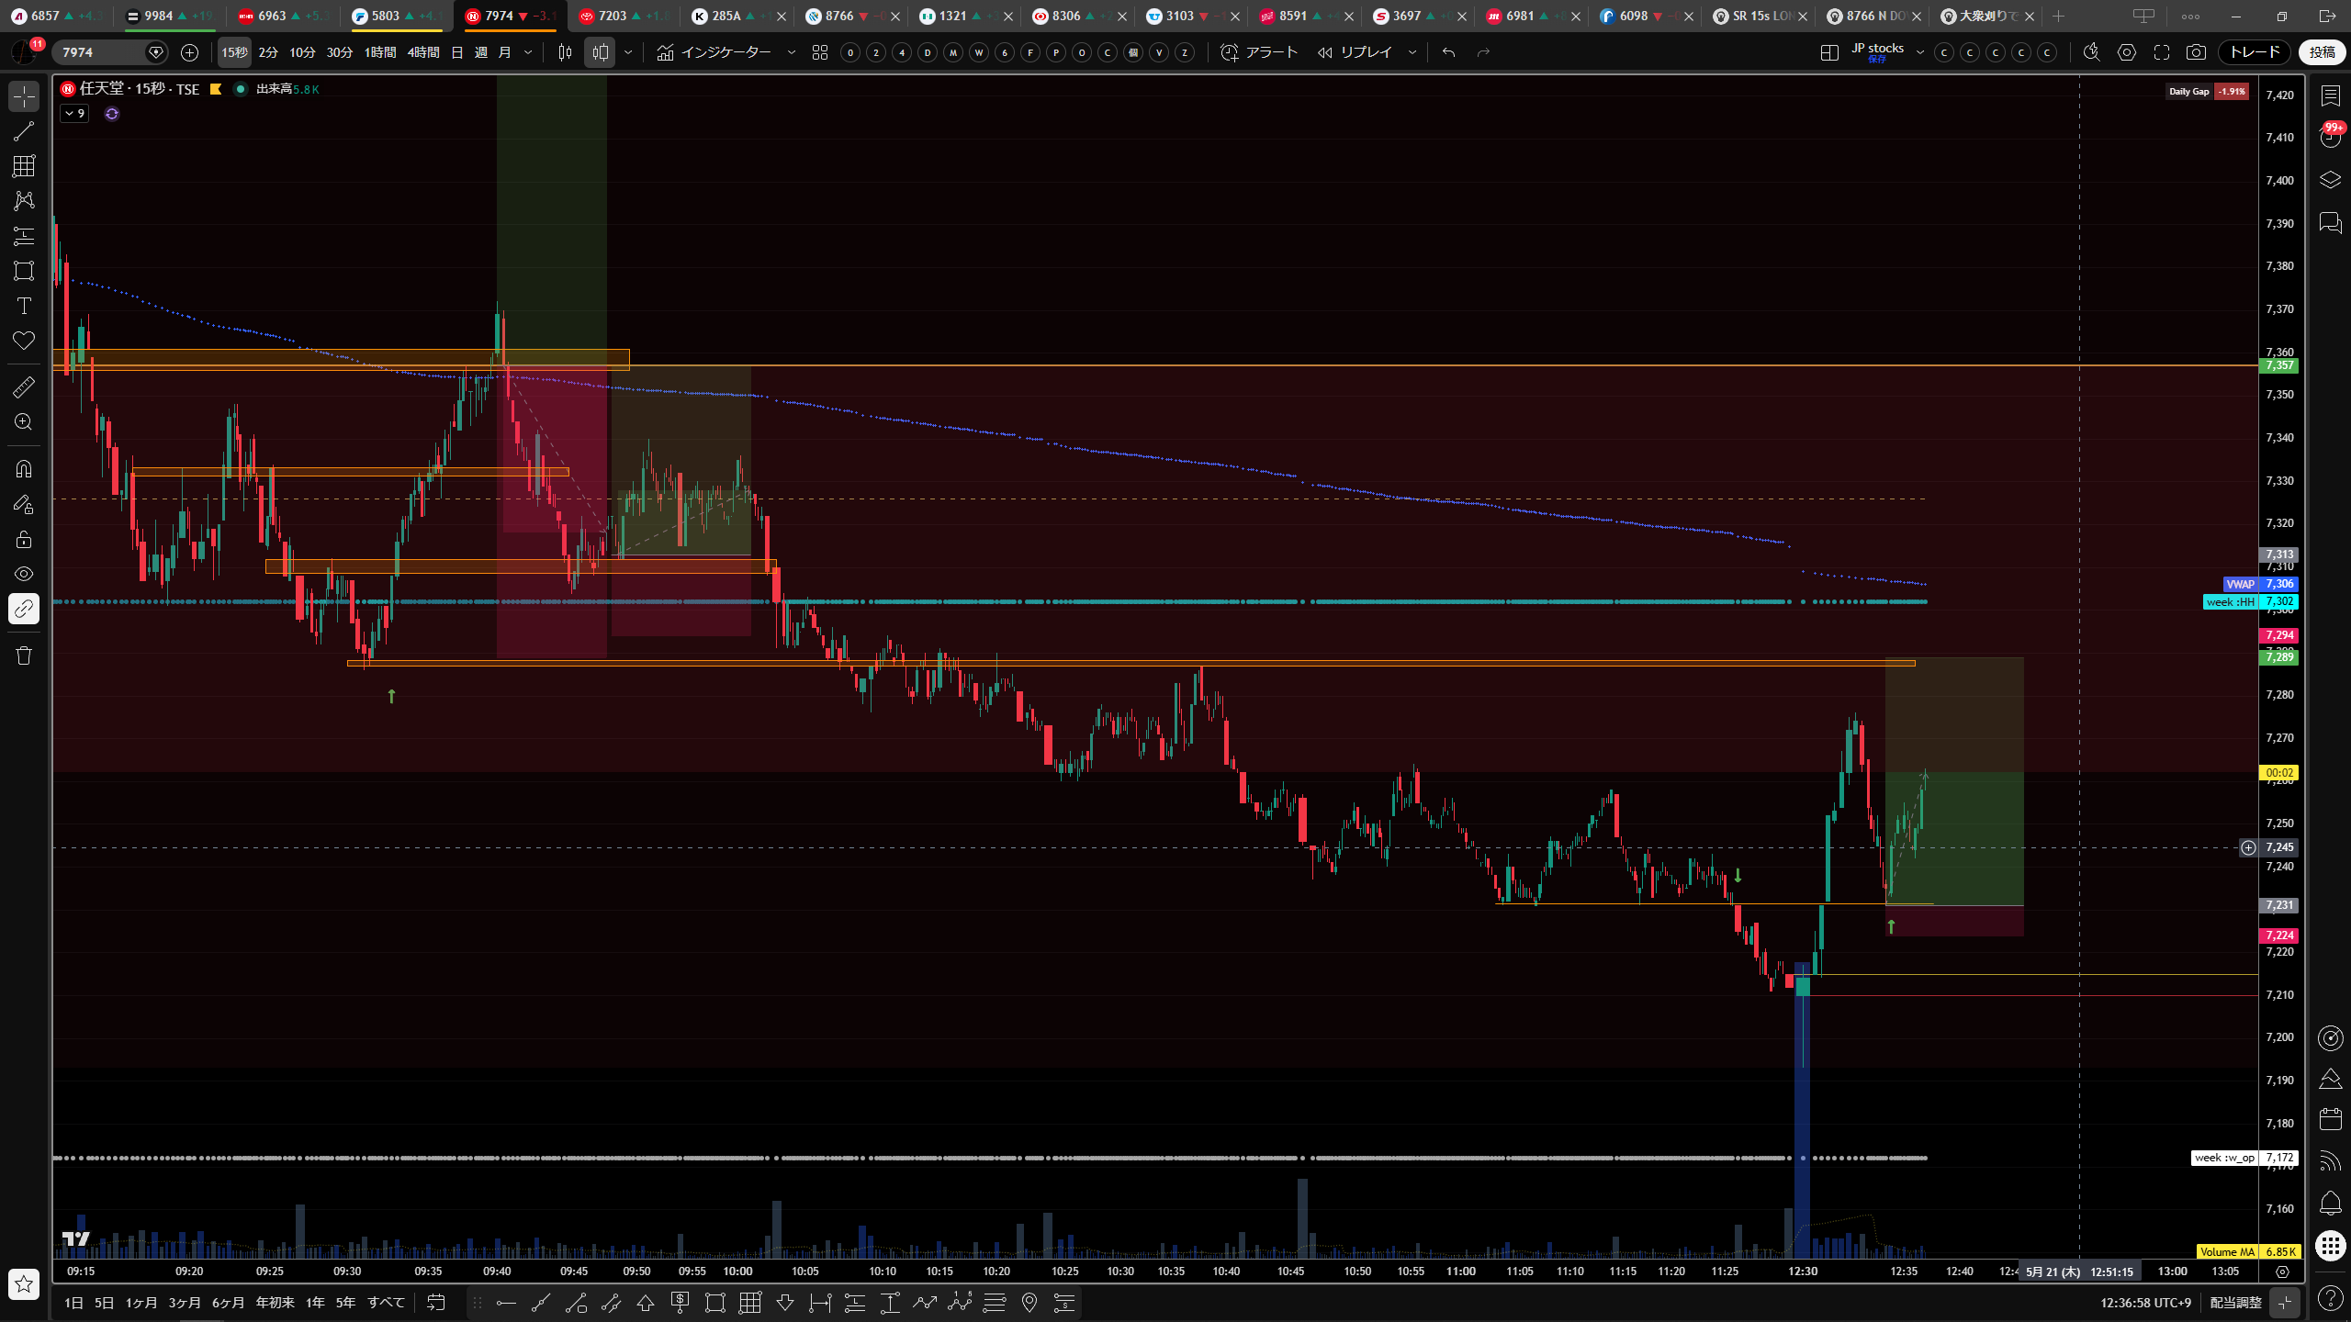Open the bar chart style button
2351x1322 pixels.
coord(566,52)
